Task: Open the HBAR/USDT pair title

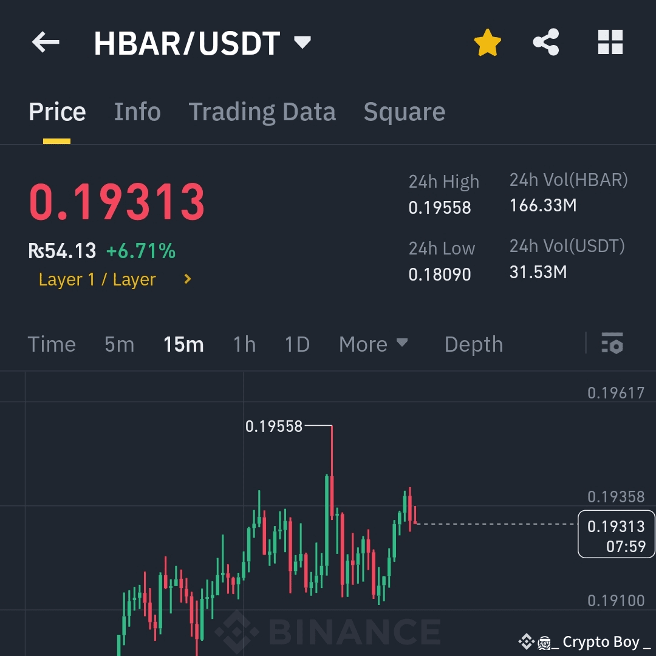Action: click(187, 43)
